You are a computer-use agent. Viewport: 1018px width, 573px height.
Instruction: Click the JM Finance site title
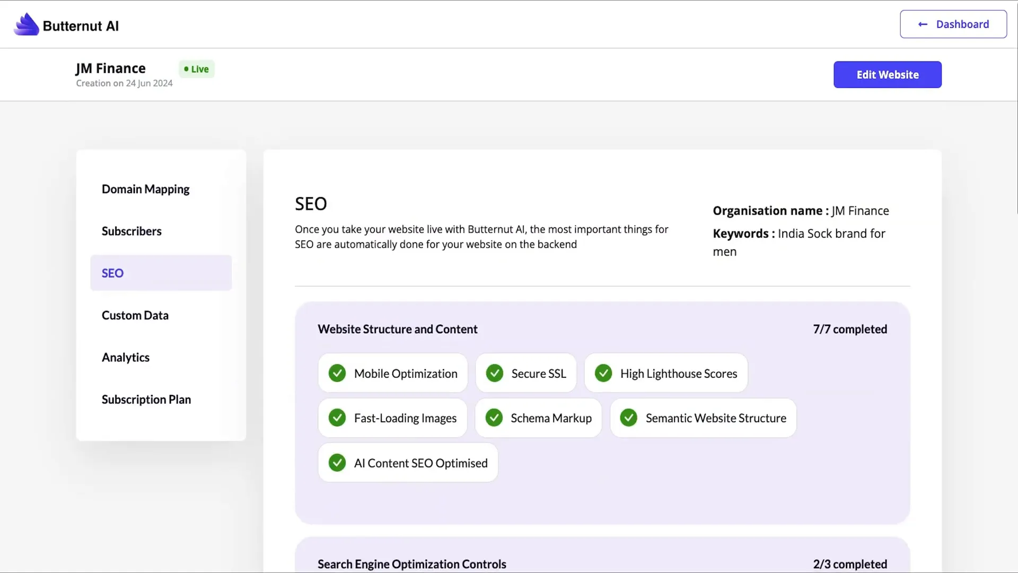(110, 68)
